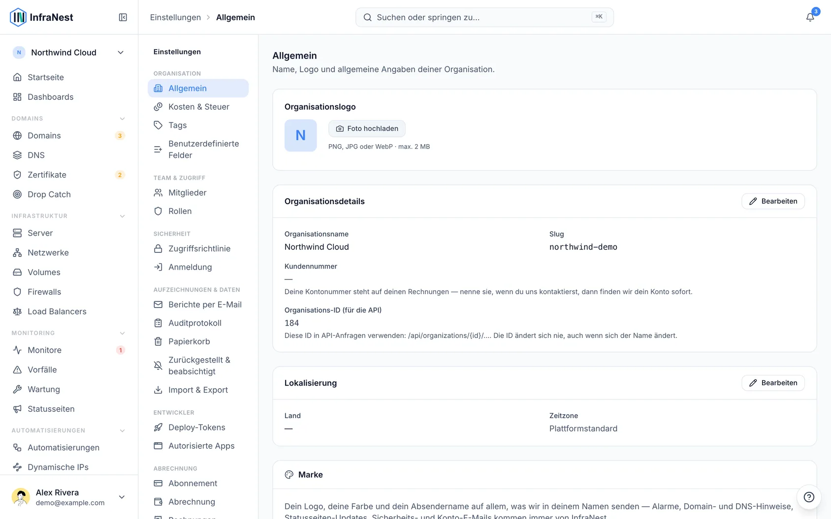This screenshot has width=831, height=519.
Task: Open the Auditprotokoll page
Action: tap(198, 323)
